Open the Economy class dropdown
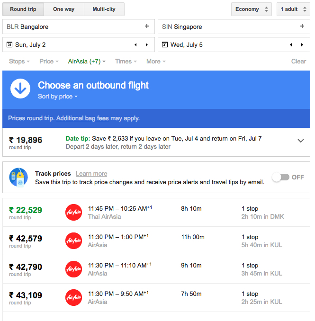Screen dimensions: 315x321 [252, 9]
